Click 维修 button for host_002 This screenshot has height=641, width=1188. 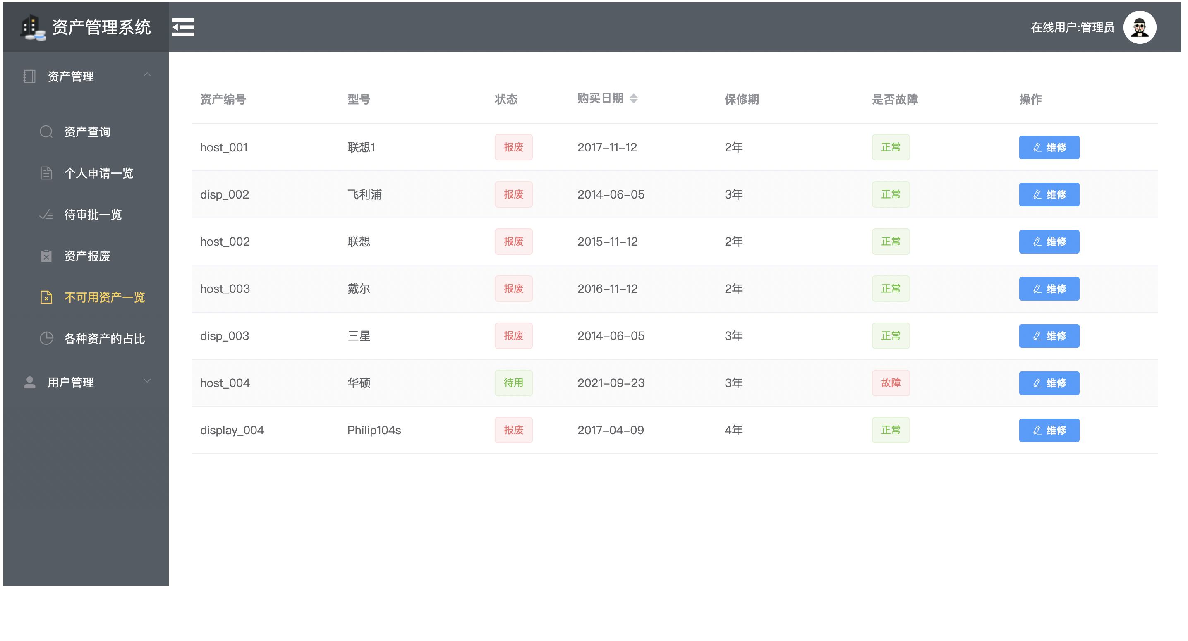click(x=1049, y=242)
